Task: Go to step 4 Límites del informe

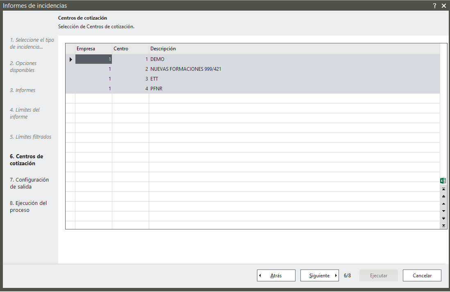Action: coord(25,113)
